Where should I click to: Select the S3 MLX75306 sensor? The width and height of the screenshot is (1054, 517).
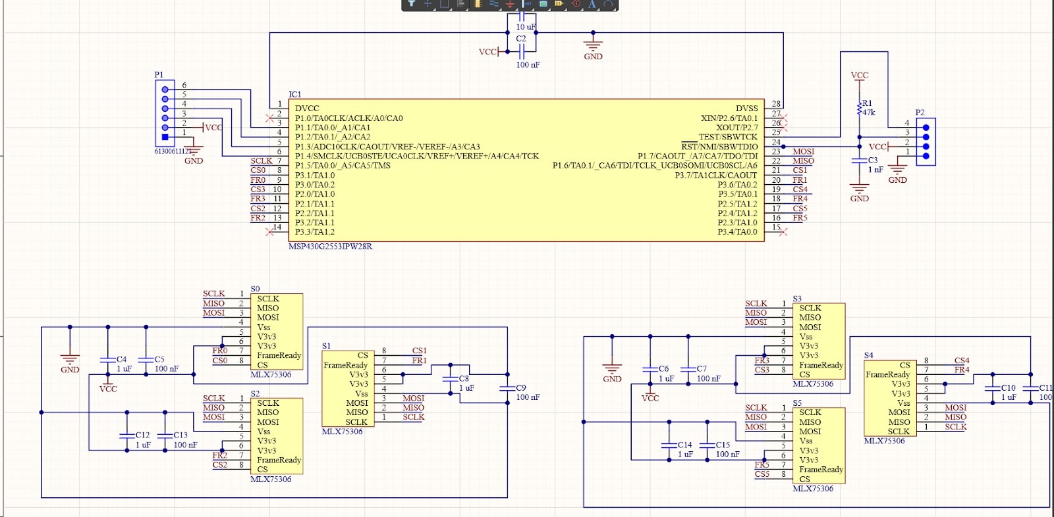818,341
